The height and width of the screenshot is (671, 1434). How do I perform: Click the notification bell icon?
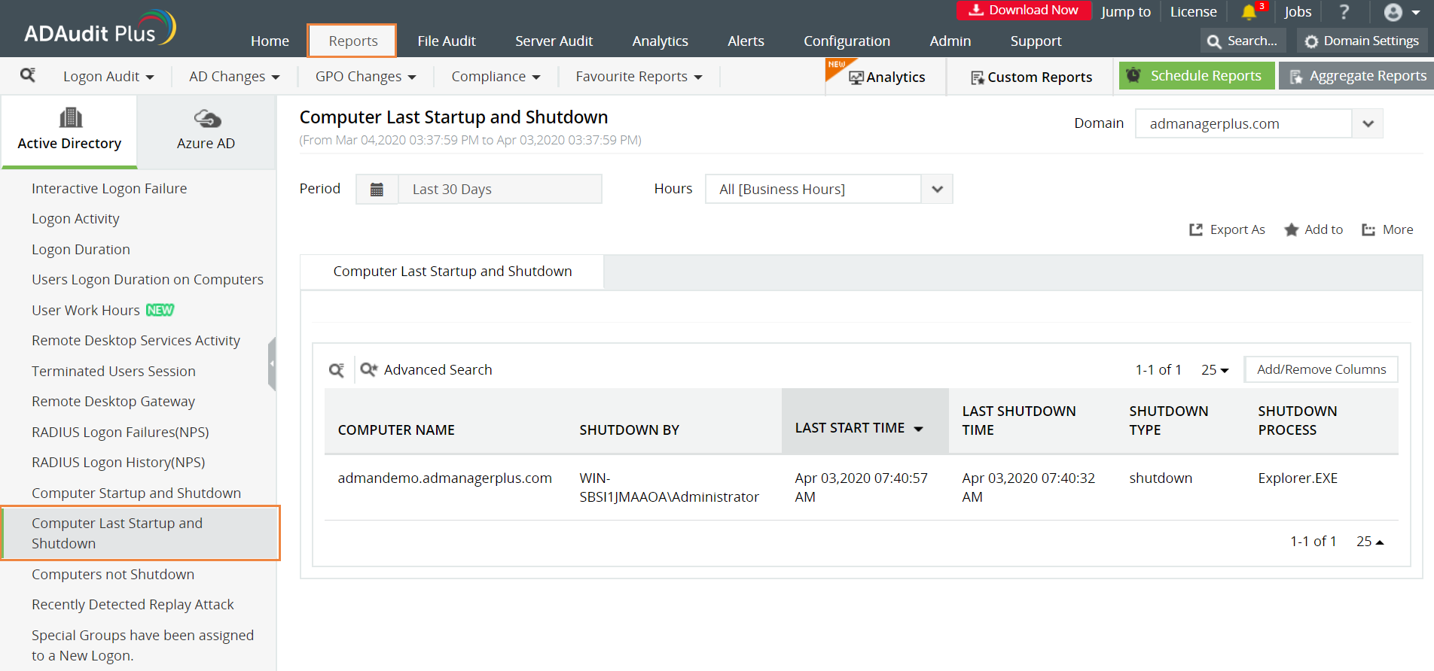pyautogui.click(x=1249, y=12)
